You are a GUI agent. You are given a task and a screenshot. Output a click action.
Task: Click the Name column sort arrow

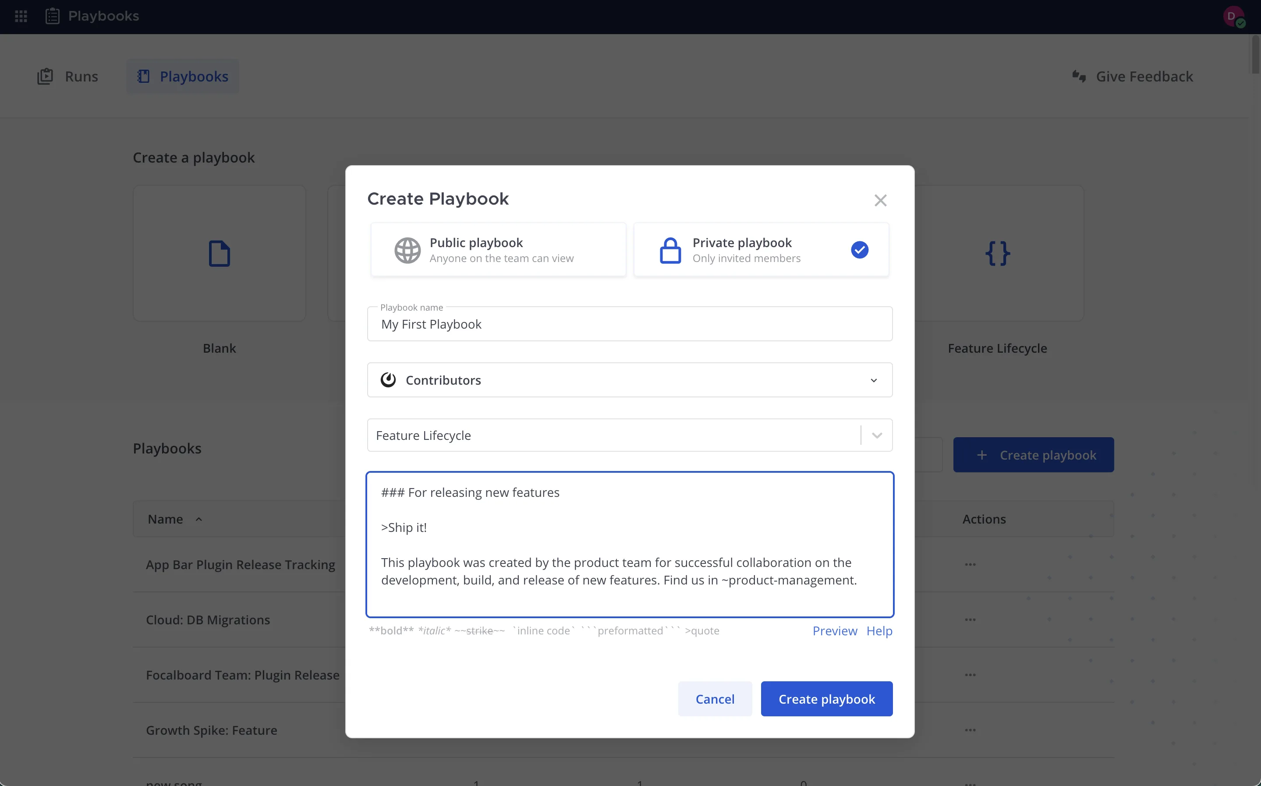(x=198, y=519)
